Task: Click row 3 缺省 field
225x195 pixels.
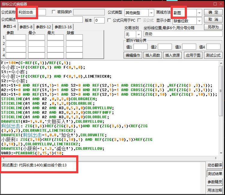Action: tap(74, 50)
